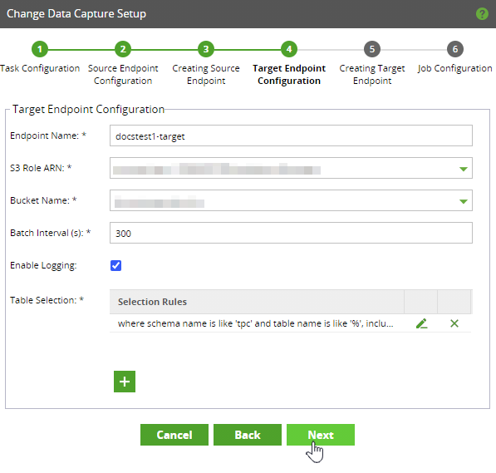Cancel the Change Data Capture Setup

[x=174, y=435]
